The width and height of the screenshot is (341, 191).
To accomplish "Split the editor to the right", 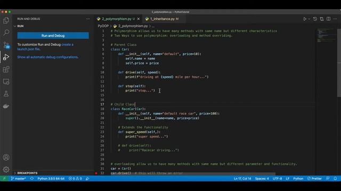I will point(328,19).
